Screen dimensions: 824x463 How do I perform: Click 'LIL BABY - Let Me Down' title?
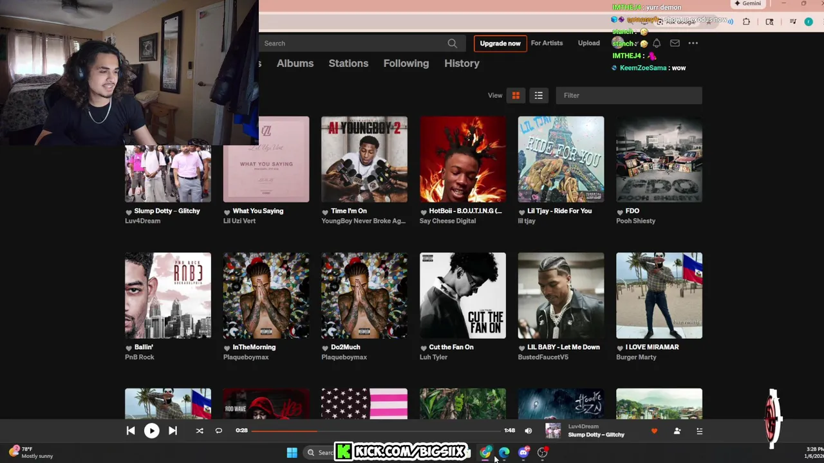(563, 347)
